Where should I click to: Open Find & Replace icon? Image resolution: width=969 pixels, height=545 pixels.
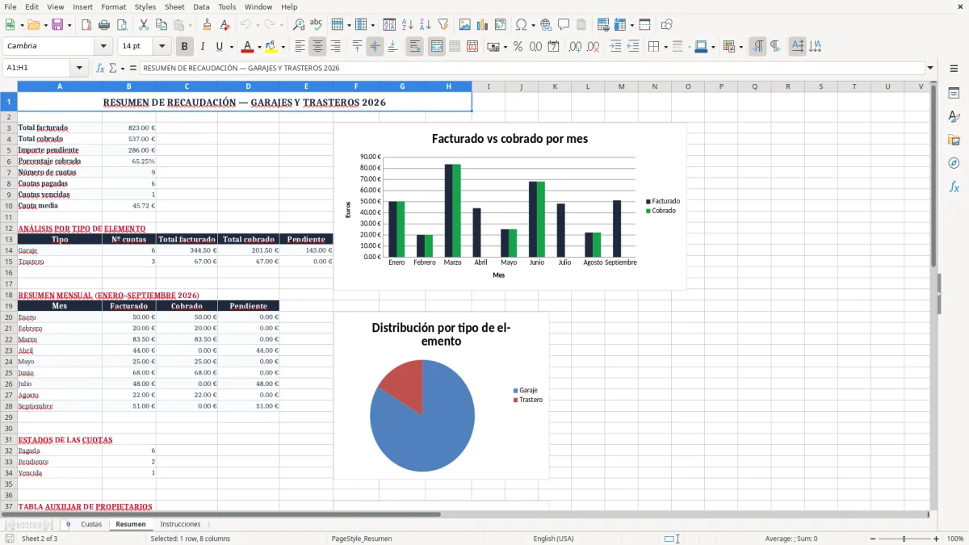(299, 25)
